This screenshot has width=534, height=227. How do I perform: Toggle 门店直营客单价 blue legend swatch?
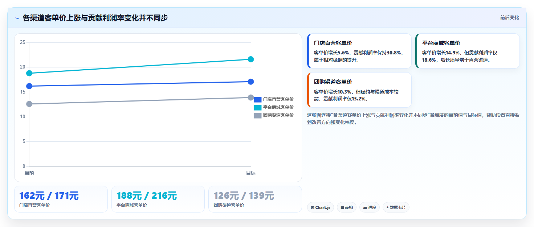[257, 99]
